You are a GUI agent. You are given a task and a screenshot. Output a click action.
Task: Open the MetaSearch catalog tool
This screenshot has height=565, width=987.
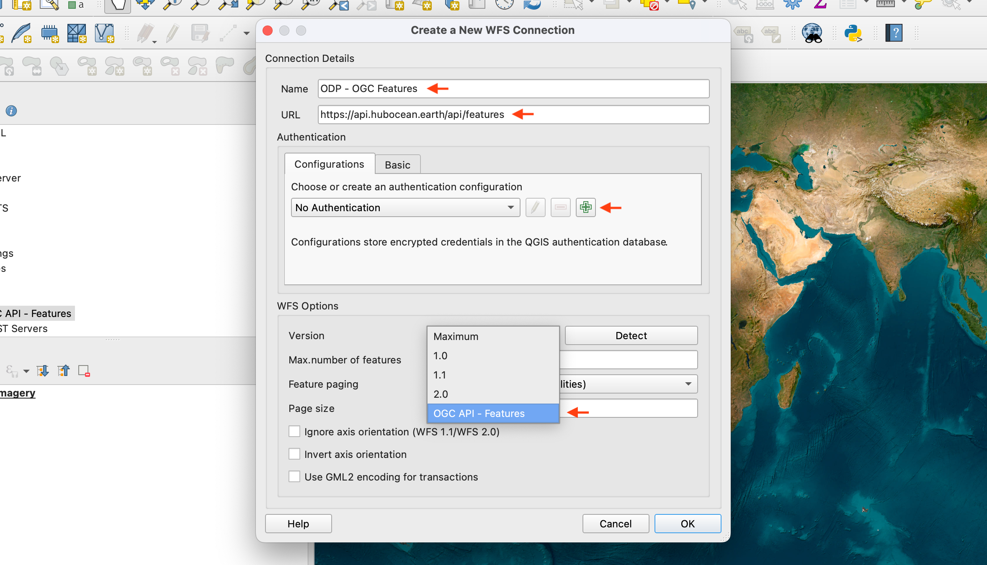tap(813, 33)
